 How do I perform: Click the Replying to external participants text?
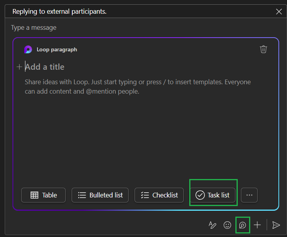pyautogui.click(x=59, y=12)
